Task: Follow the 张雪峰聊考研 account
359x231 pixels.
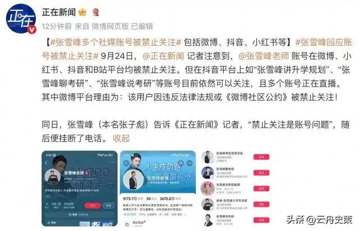Action: pyautogui.click(x=261, y=173)
